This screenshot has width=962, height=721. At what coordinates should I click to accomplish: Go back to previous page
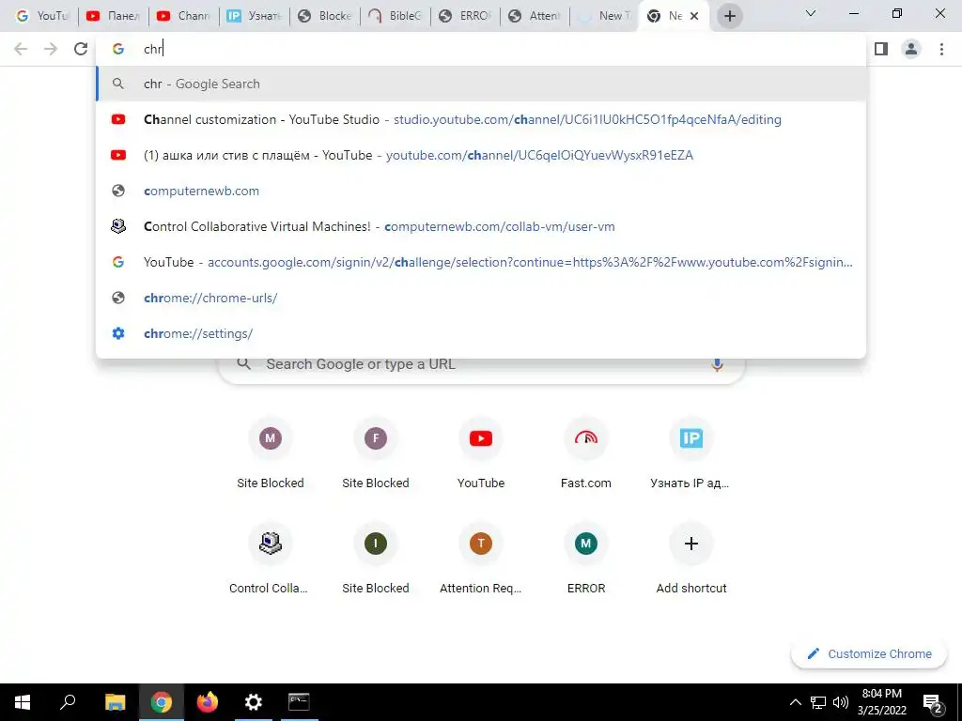21,49
